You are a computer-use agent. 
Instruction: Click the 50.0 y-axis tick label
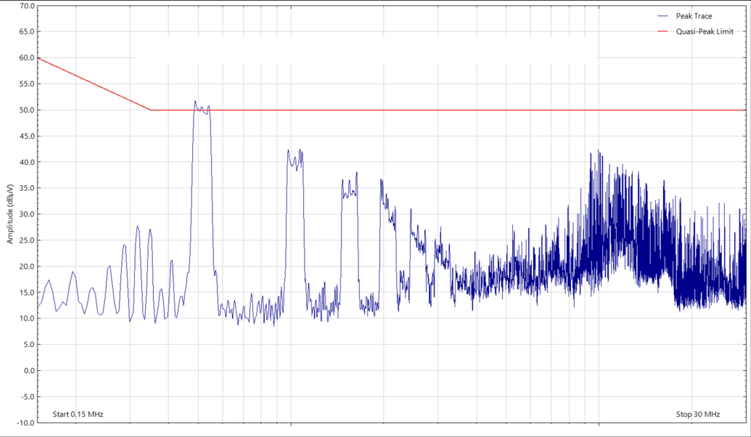pyautogui.click(x=27, y=110)
